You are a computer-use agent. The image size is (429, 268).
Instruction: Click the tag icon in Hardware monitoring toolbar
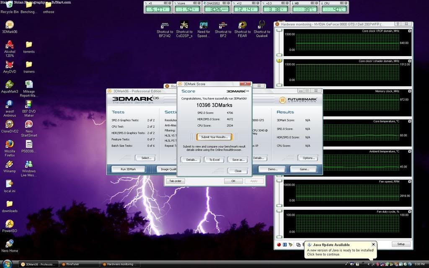(x=291, y=245)
